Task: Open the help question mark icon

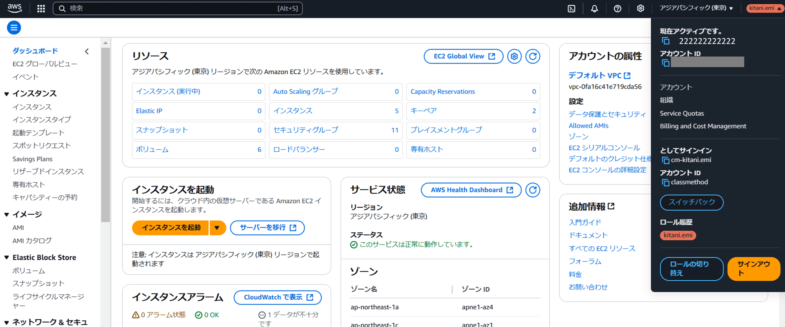Action: click(x=617, y=8)
